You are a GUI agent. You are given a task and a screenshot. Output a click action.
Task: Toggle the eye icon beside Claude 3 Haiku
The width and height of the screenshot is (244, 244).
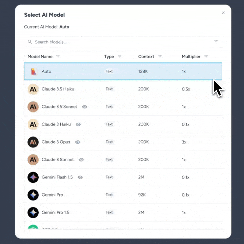pyautogui.click(x=78, y=124)
